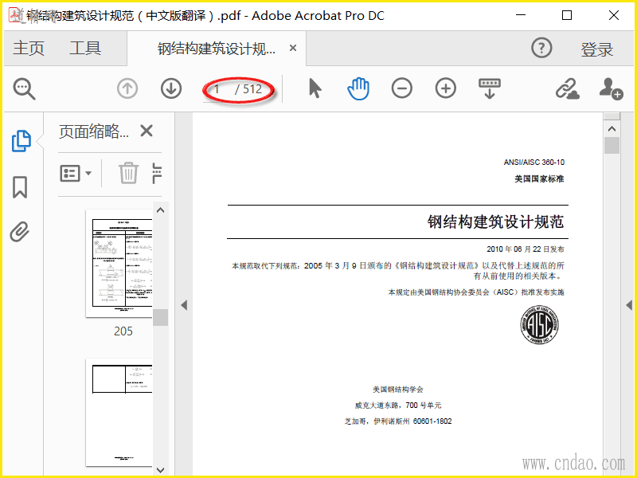The image size is (637, 478).
Task: Maximize the Acrobat window
Action: pyautogui.click(x=567, y=15)
